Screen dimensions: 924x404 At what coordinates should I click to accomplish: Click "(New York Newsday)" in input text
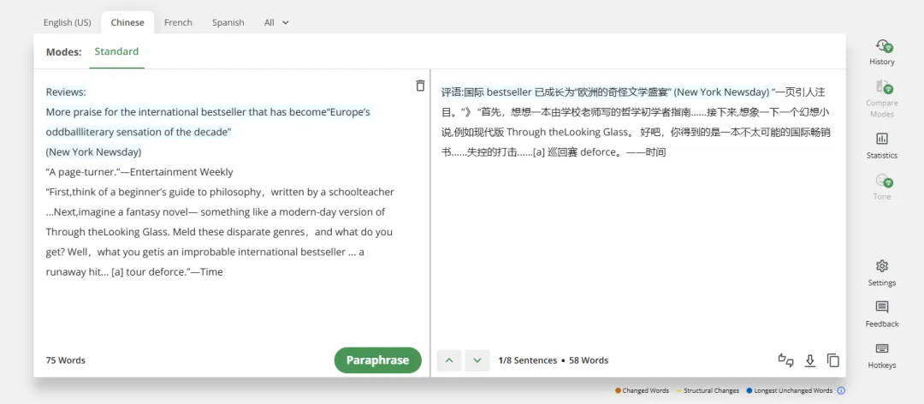pyautogui.click(x=94, y=152)
